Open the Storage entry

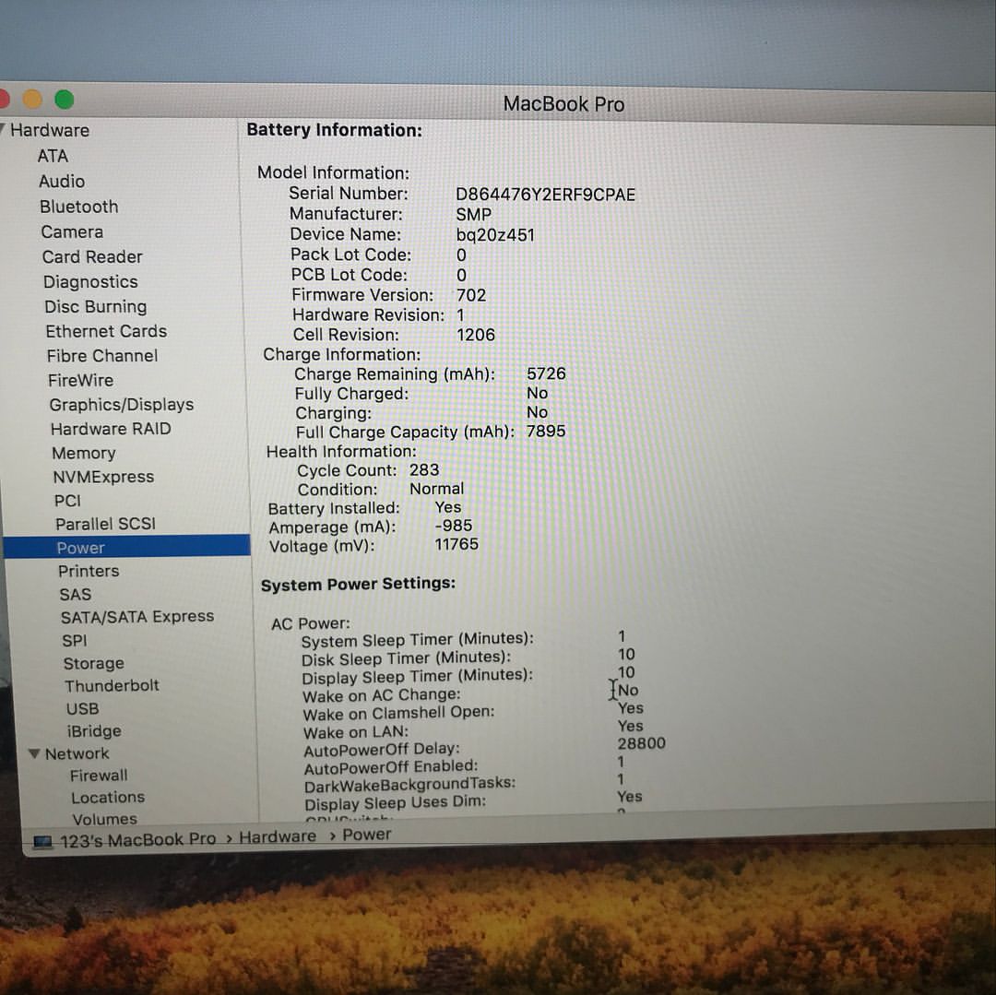(93, 664)
